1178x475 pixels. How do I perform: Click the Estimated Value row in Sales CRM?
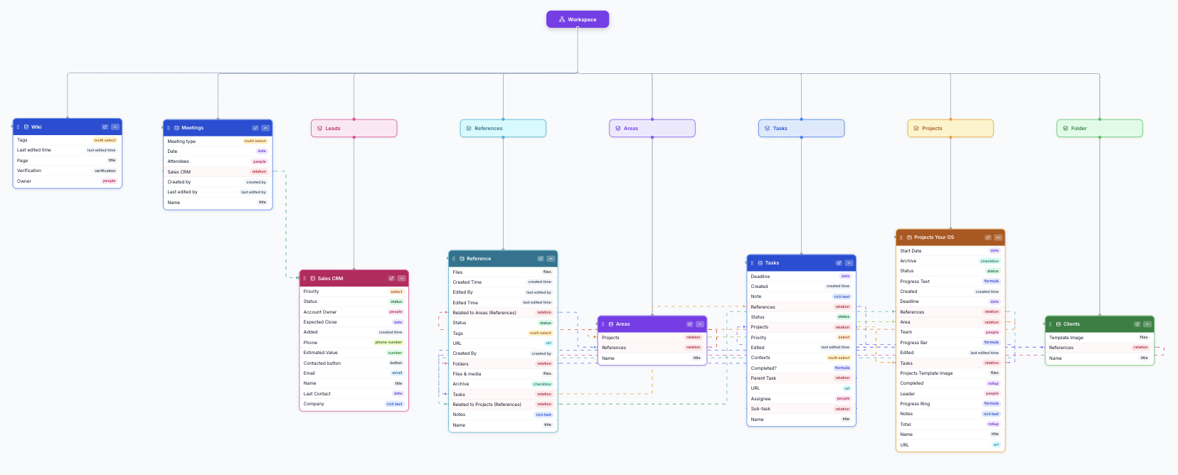(x=354, y=353)
